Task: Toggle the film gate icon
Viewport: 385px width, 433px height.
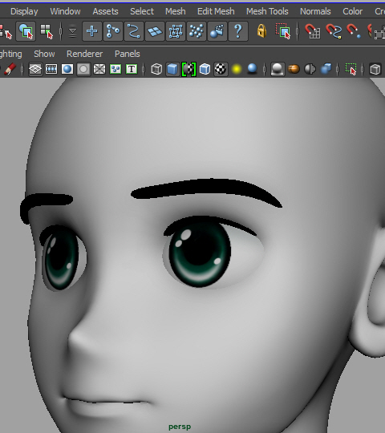Action: click(51, 69)
